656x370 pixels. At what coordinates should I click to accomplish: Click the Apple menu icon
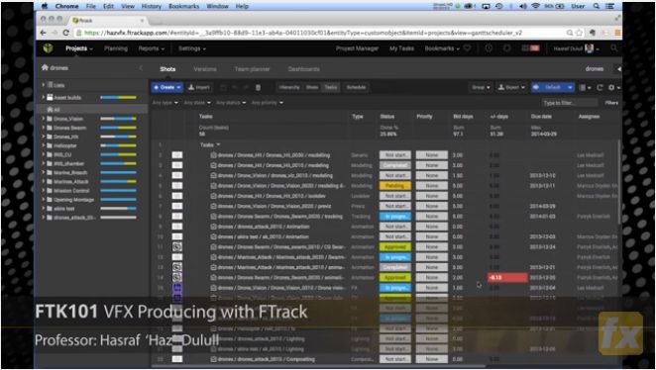pos(46,6)
